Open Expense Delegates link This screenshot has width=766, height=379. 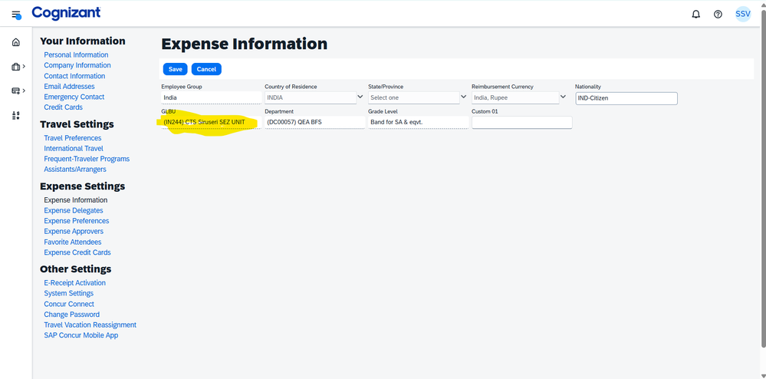(x=74, y=210)
